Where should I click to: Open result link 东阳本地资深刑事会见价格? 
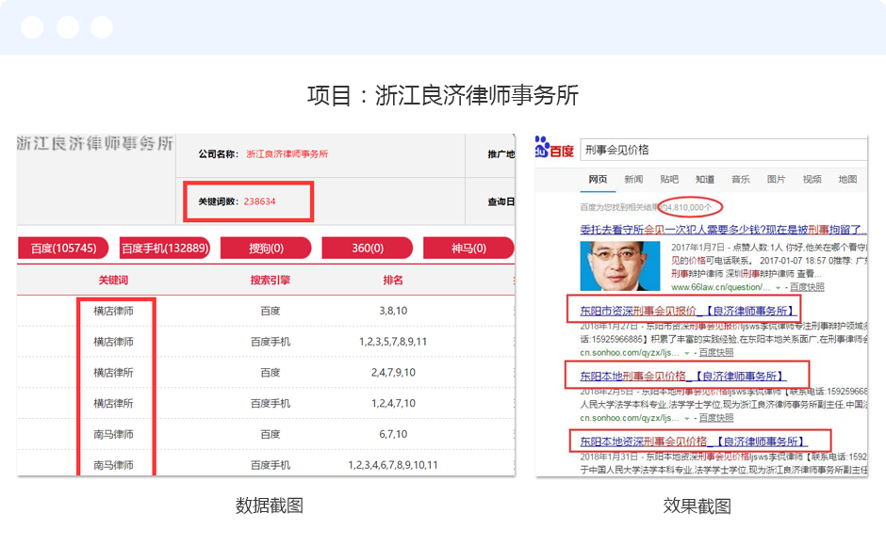click(x=693, y=441)
